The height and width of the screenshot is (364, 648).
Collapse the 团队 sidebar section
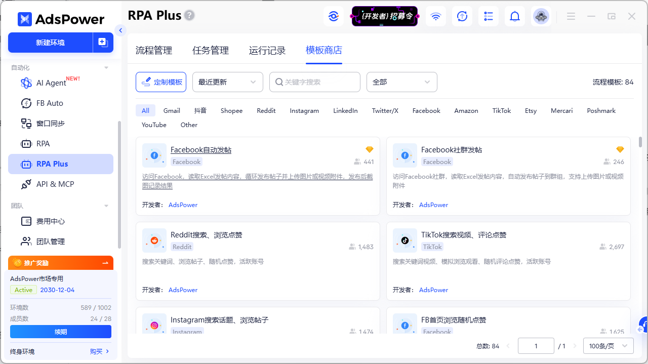click(x=106, y=206)
